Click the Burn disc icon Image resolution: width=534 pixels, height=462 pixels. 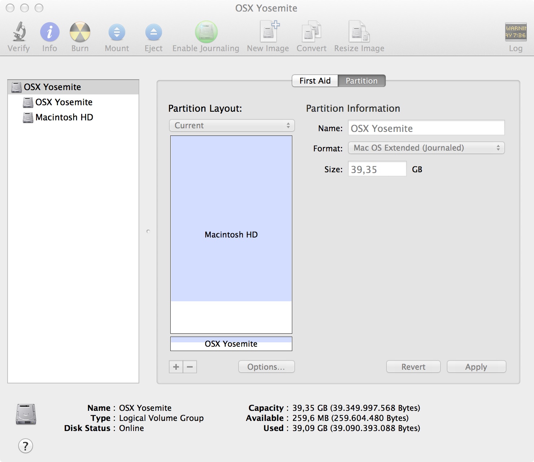(x=80, y=32)
